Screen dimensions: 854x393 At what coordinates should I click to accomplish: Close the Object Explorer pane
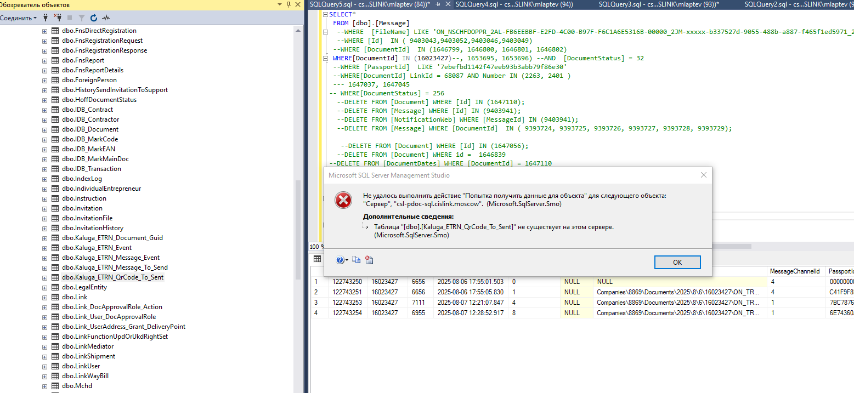[x=298, y=4]
